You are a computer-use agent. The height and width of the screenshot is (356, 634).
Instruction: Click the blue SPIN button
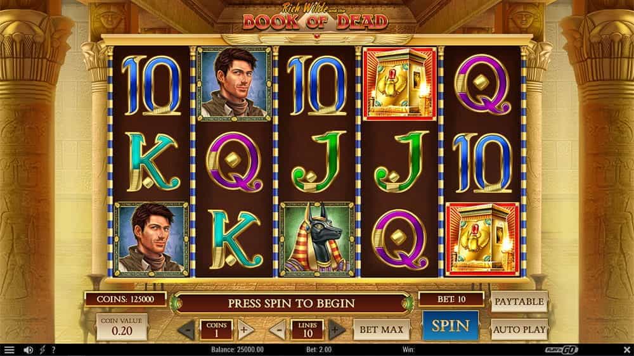[x=450, y=326]
